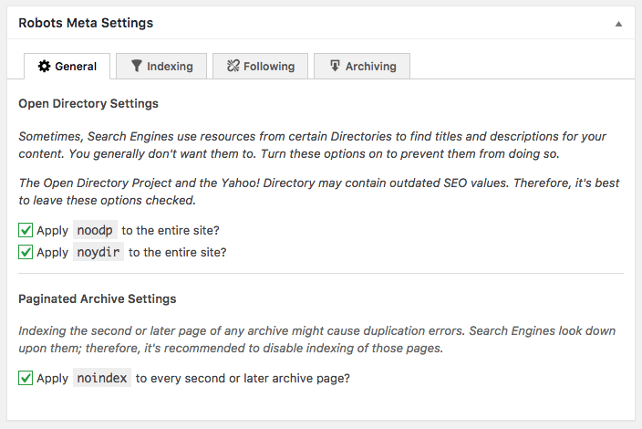Click the paragraph starting 'Indexing the second or later'
642x429 pixels.
point(317,340)
